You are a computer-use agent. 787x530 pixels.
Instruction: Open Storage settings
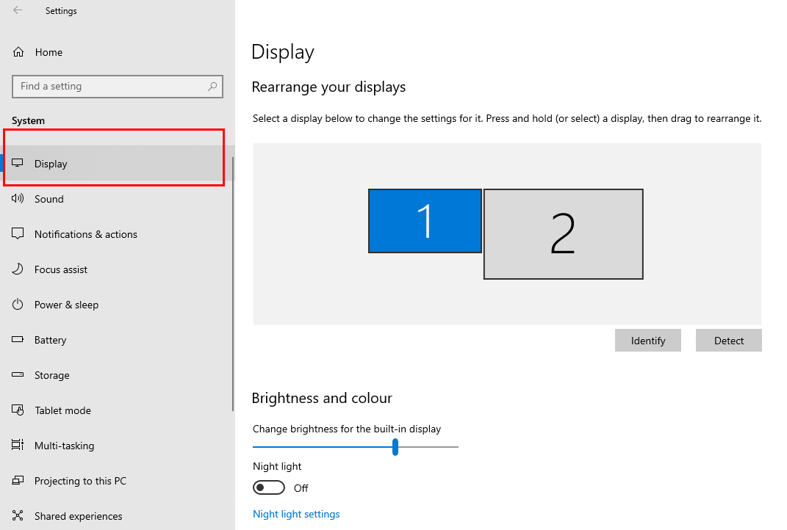click(x=118, y=375)
